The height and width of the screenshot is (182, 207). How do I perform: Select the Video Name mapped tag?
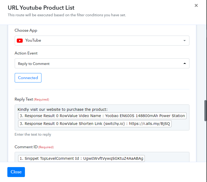click(102, 116)
